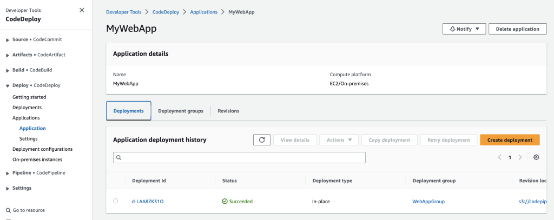Focus the deployment history search field
Viewport: 554px width, 220px height.
coord(239,157)
